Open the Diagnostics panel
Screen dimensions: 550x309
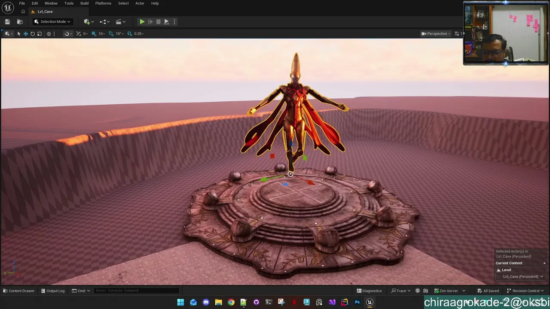[x=369, y=291]
